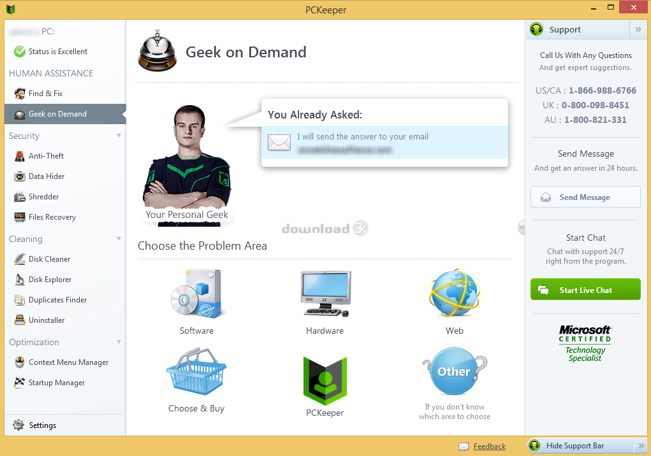Click the Startup Manager checkered flag icon
651x456 pixels.
tap(20, 382)
